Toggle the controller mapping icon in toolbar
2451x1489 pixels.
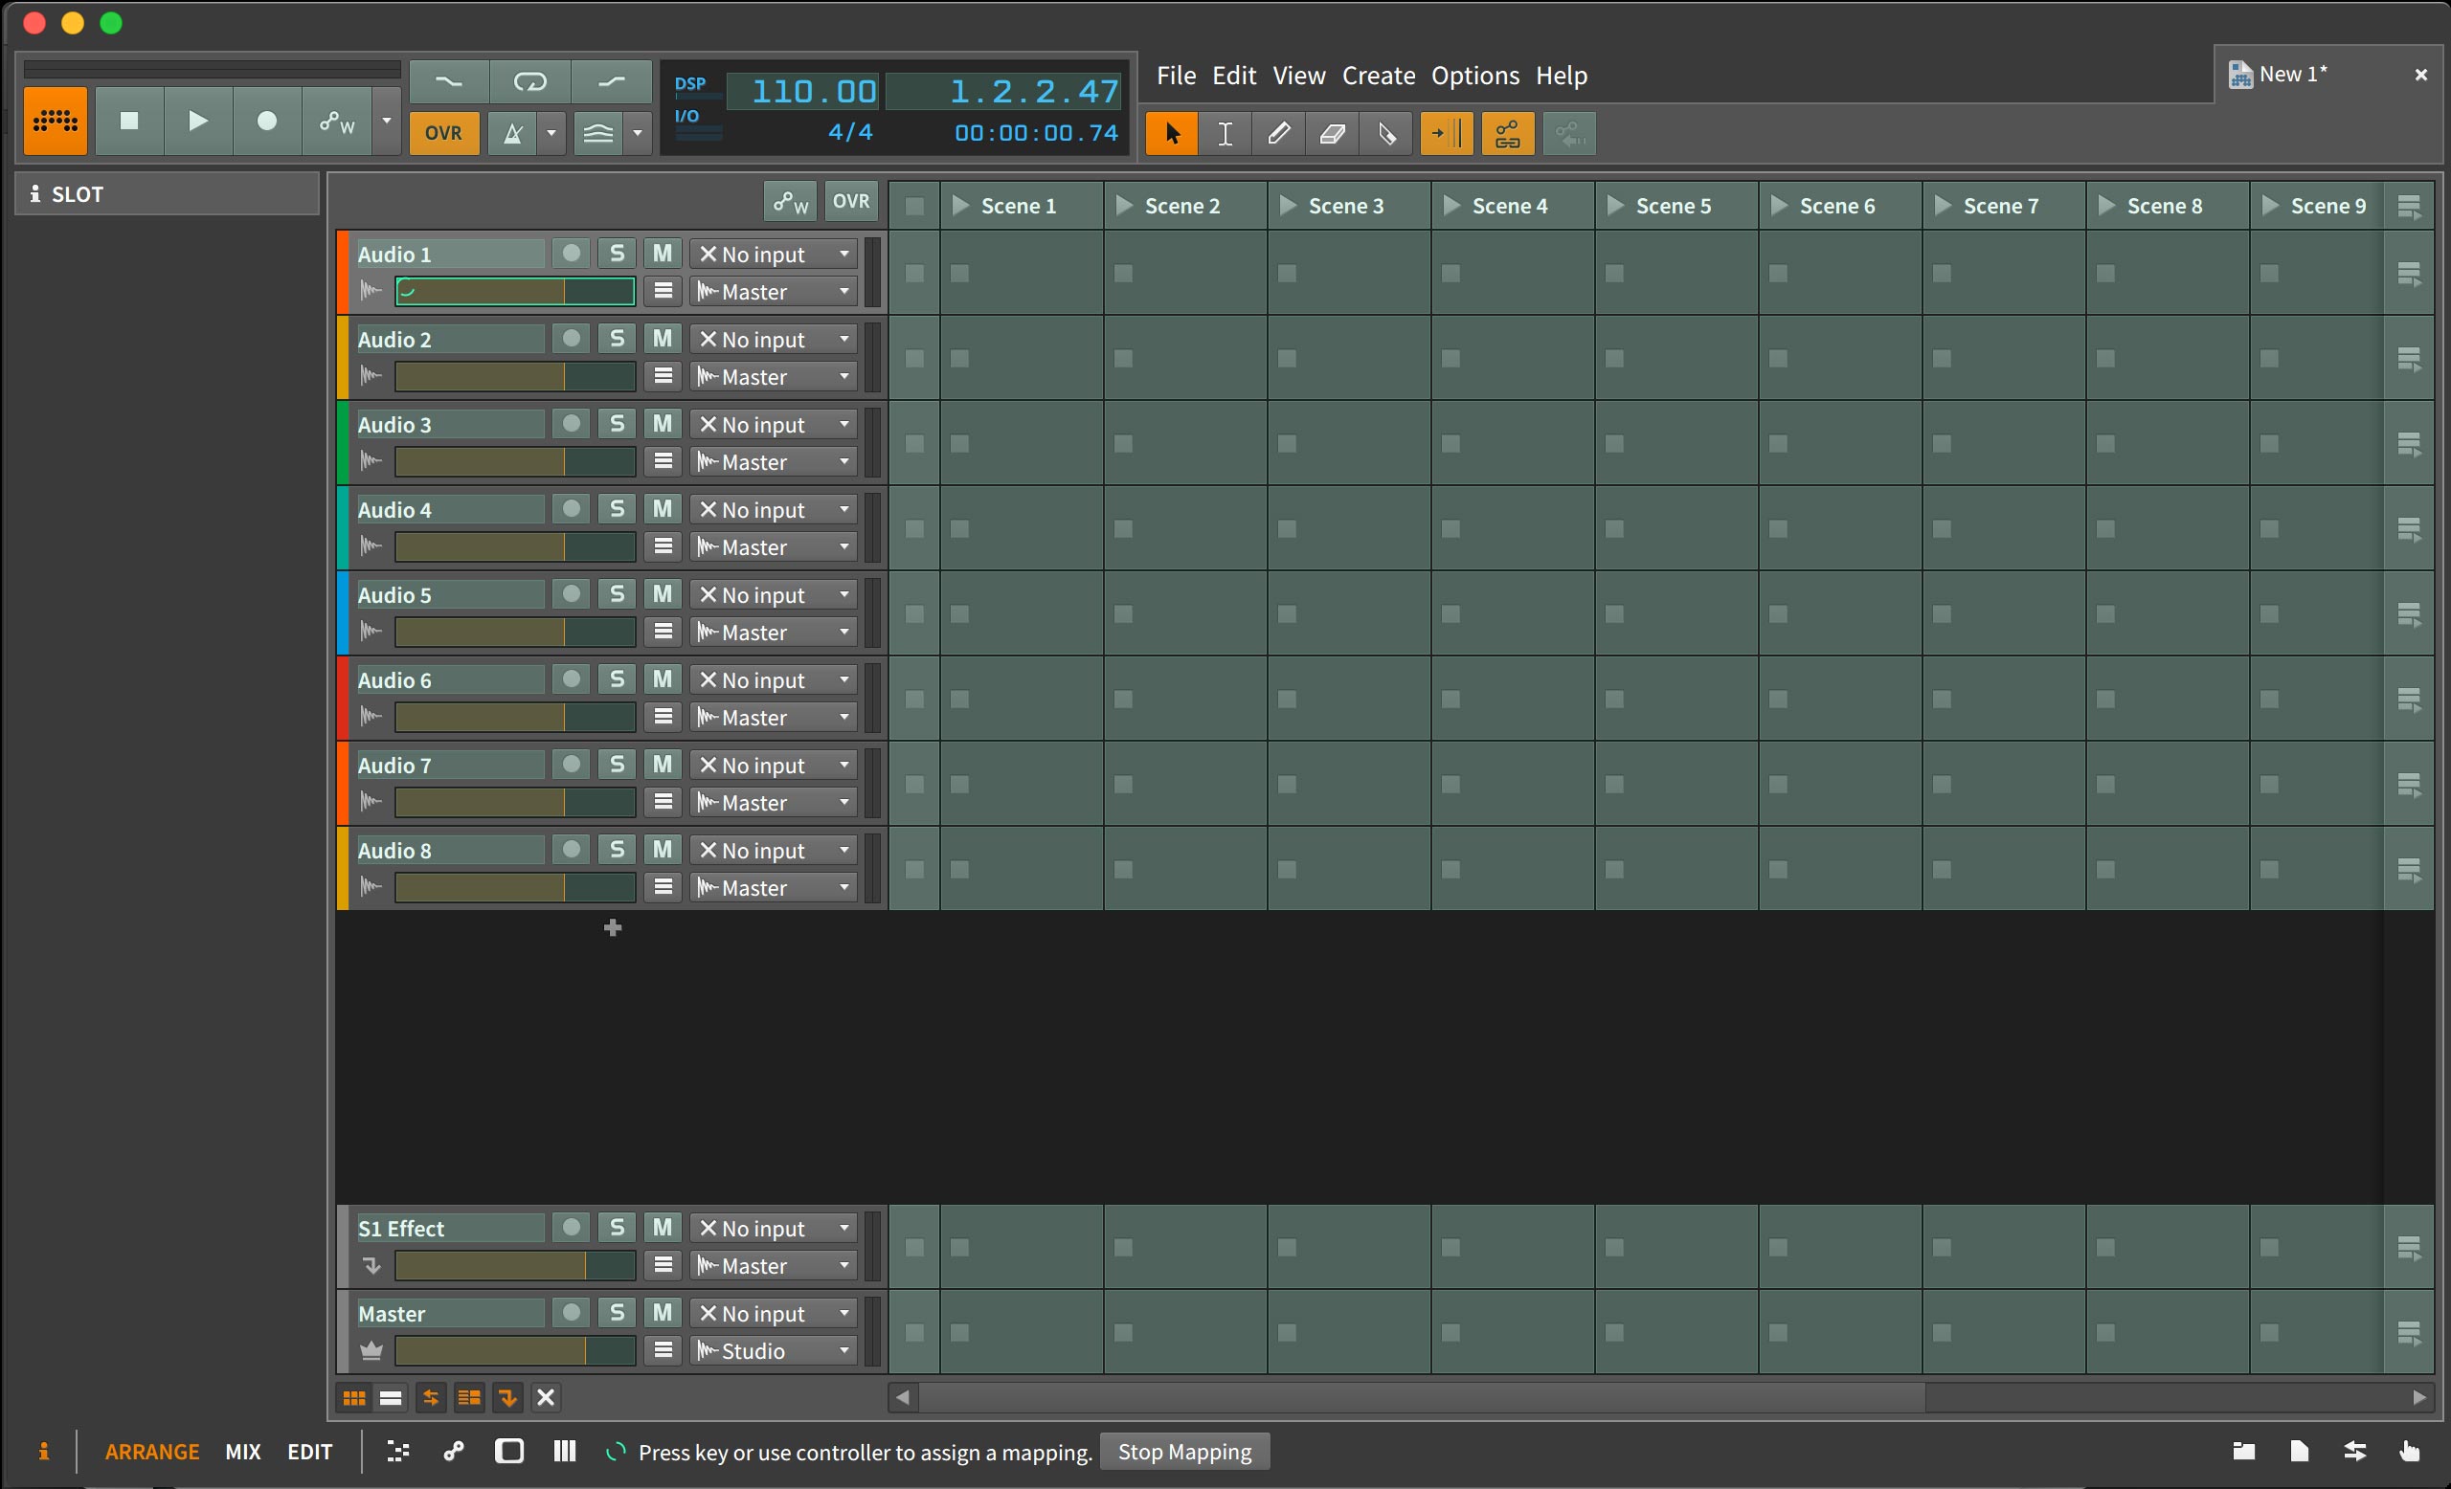[1508, 133]
